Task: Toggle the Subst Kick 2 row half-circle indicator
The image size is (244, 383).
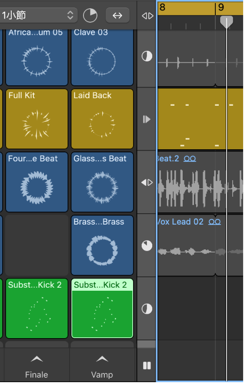Action: point(147,309)
